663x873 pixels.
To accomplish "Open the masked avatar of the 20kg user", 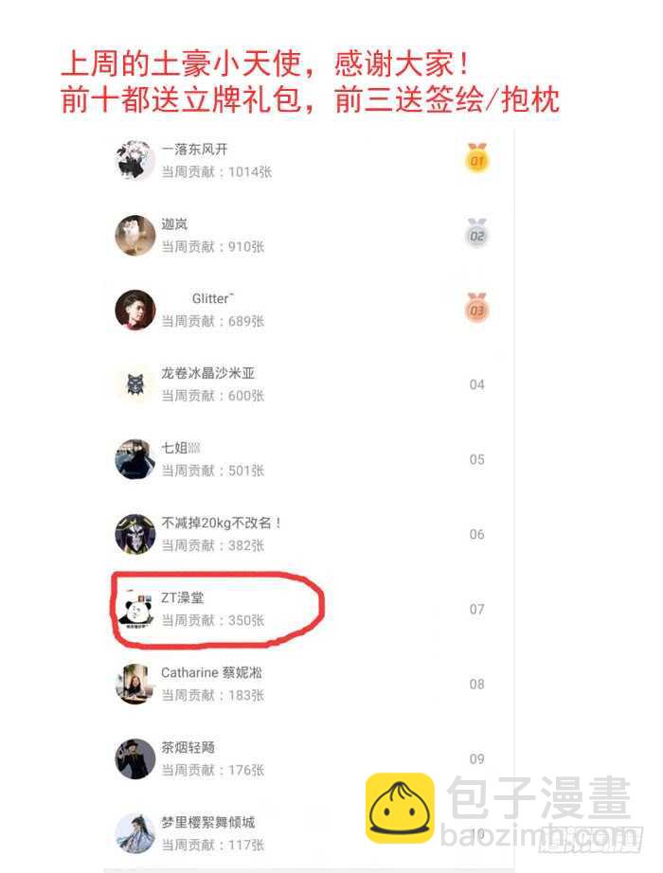I will click(134, 534).
